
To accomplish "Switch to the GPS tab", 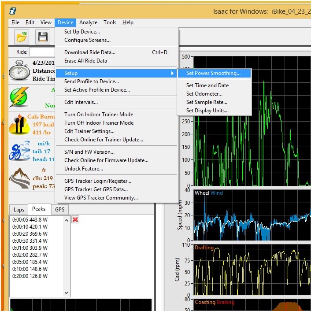I will [59, 210].
